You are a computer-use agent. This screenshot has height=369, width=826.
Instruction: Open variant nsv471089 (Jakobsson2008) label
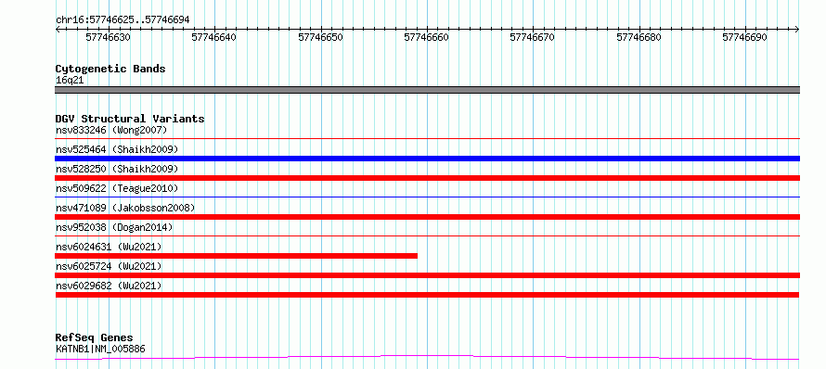point(125,208)
